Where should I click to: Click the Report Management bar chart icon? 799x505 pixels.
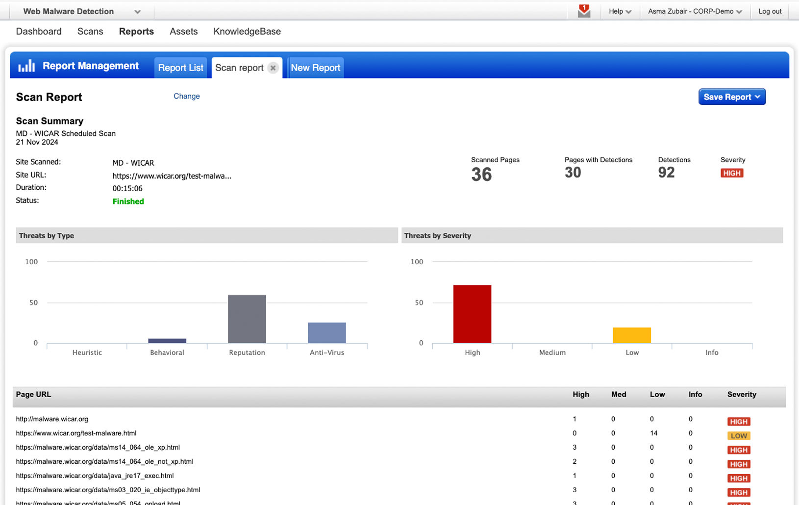[26, 66]
